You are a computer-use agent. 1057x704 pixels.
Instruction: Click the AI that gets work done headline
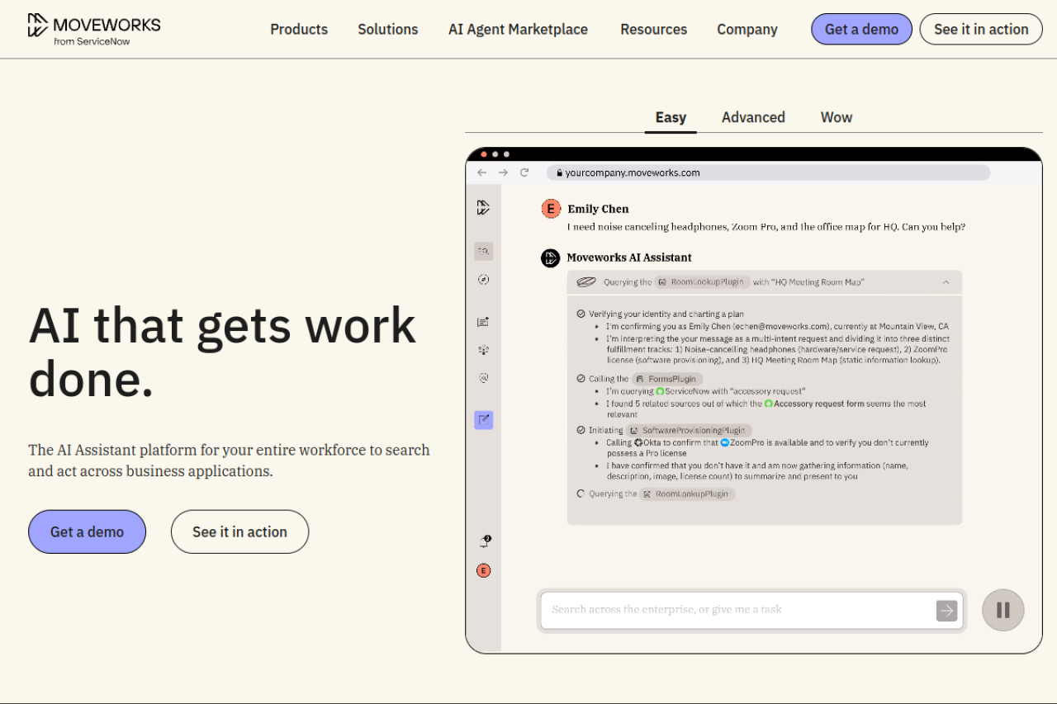(x=222, y=352)
